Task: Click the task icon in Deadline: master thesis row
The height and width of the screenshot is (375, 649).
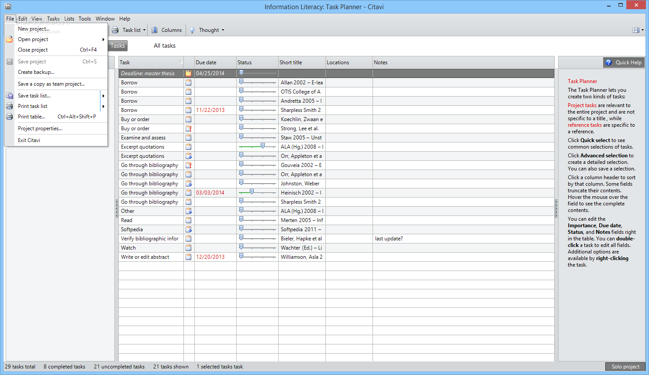Action: click(188, 73)
